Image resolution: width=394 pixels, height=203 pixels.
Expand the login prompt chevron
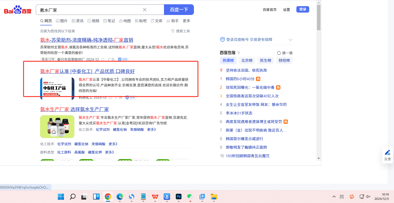(x=290, y=40)
